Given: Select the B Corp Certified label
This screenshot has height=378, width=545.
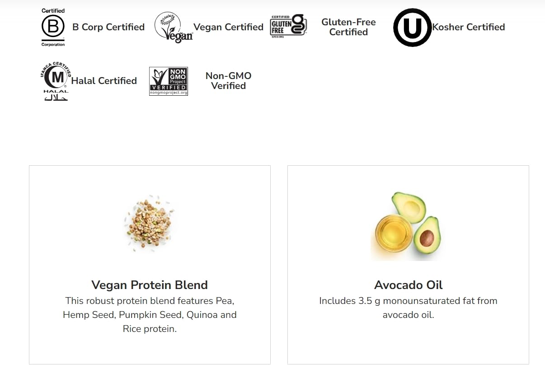Looking at the screenshot, I should [x=108, y=27].
